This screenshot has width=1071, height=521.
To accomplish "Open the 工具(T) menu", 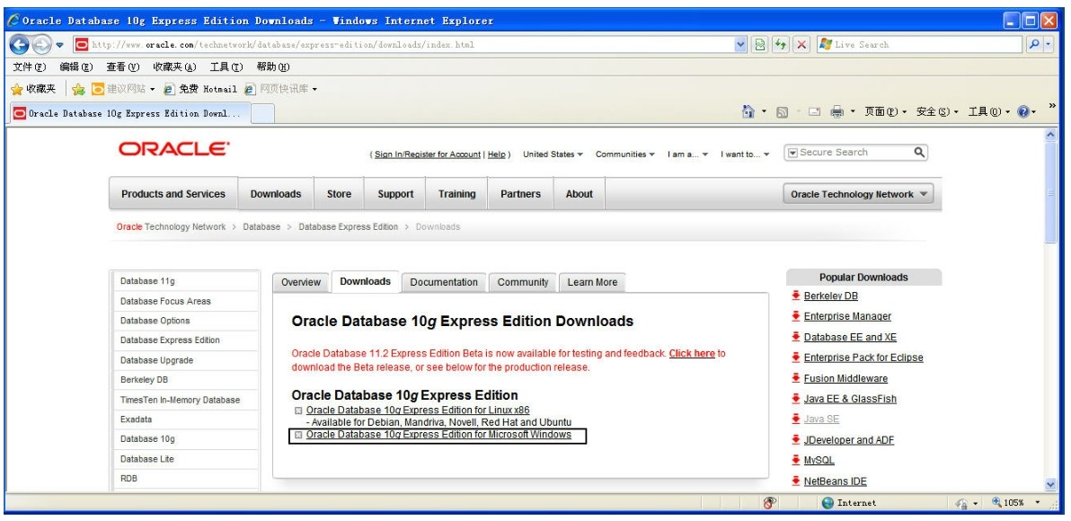I will (226, 66).
